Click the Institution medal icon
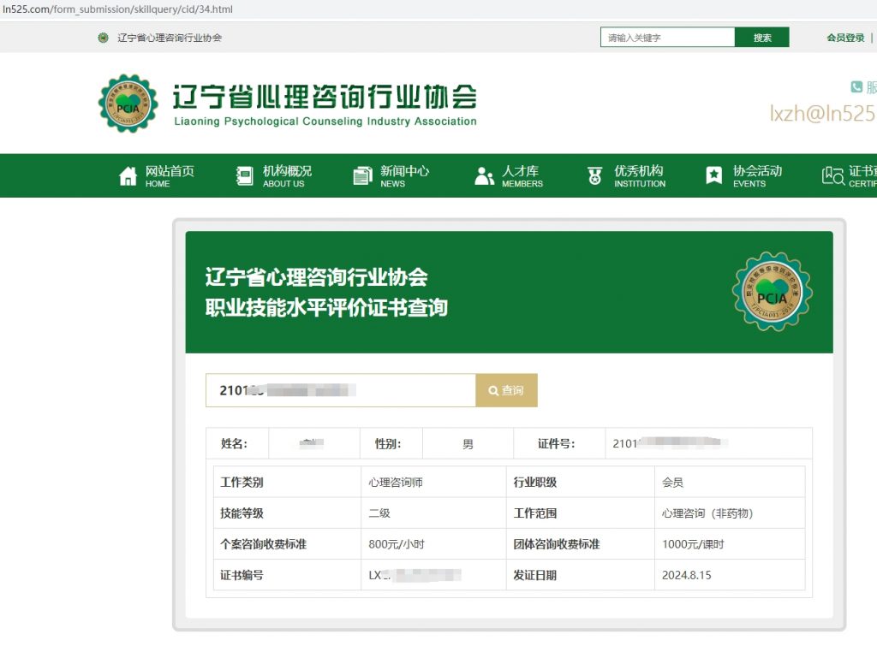This screenshot has height=664, width=877. point(594,176)
